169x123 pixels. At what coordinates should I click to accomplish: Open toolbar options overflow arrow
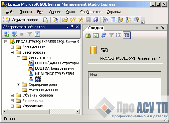pyautogui.click(x=143, y=22)
